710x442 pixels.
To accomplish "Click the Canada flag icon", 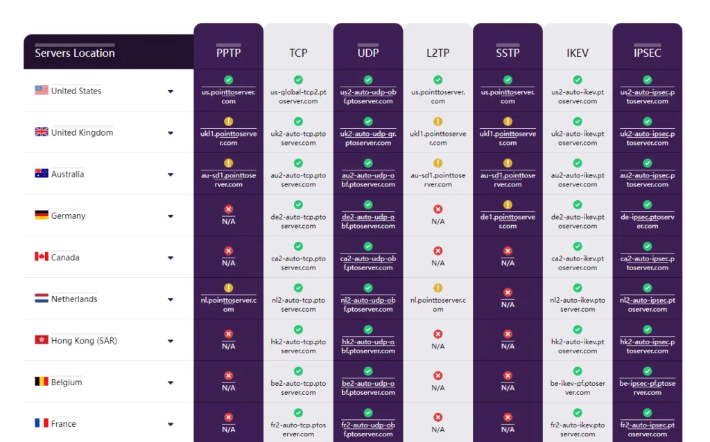I will pyautogui.click(x=41, y=256).
